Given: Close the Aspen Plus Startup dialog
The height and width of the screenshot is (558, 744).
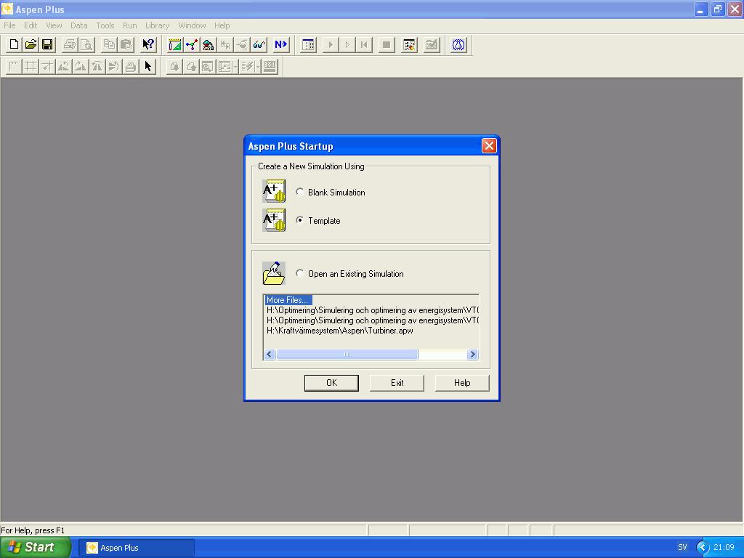Looking at the screenshot, I should pyautogui.click(x=489, y=145).
